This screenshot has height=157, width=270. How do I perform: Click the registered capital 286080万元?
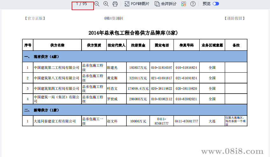tap(138, 99)
